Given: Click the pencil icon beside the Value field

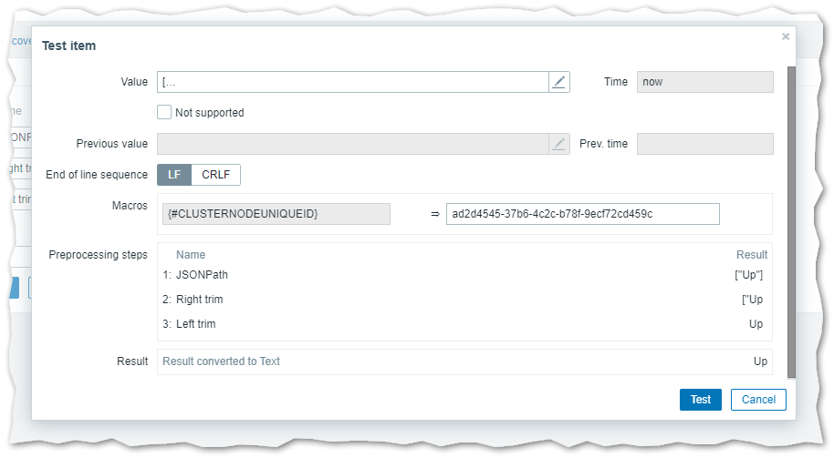Looking at the screenshot, I should (559, 82).
